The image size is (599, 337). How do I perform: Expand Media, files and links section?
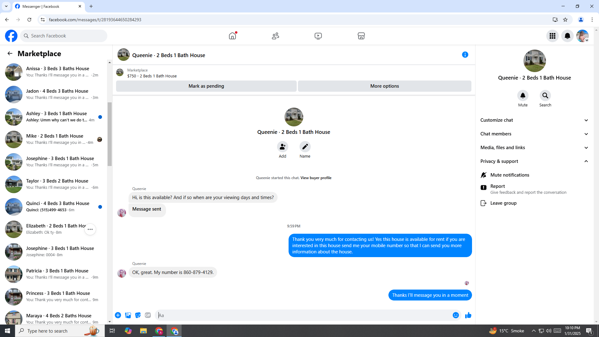click(534, 148)
